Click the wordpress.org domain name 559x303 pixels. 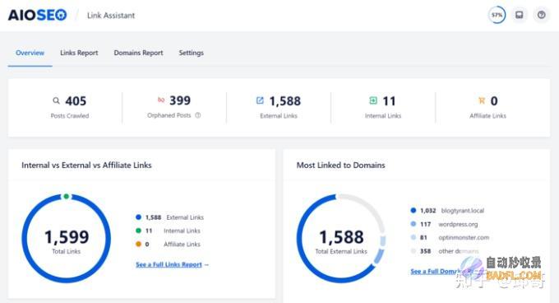458,224
